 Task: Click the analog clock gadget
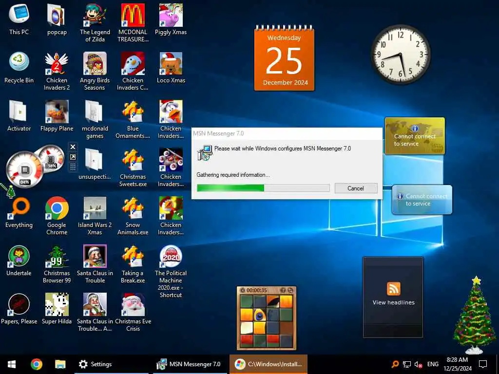401,55
